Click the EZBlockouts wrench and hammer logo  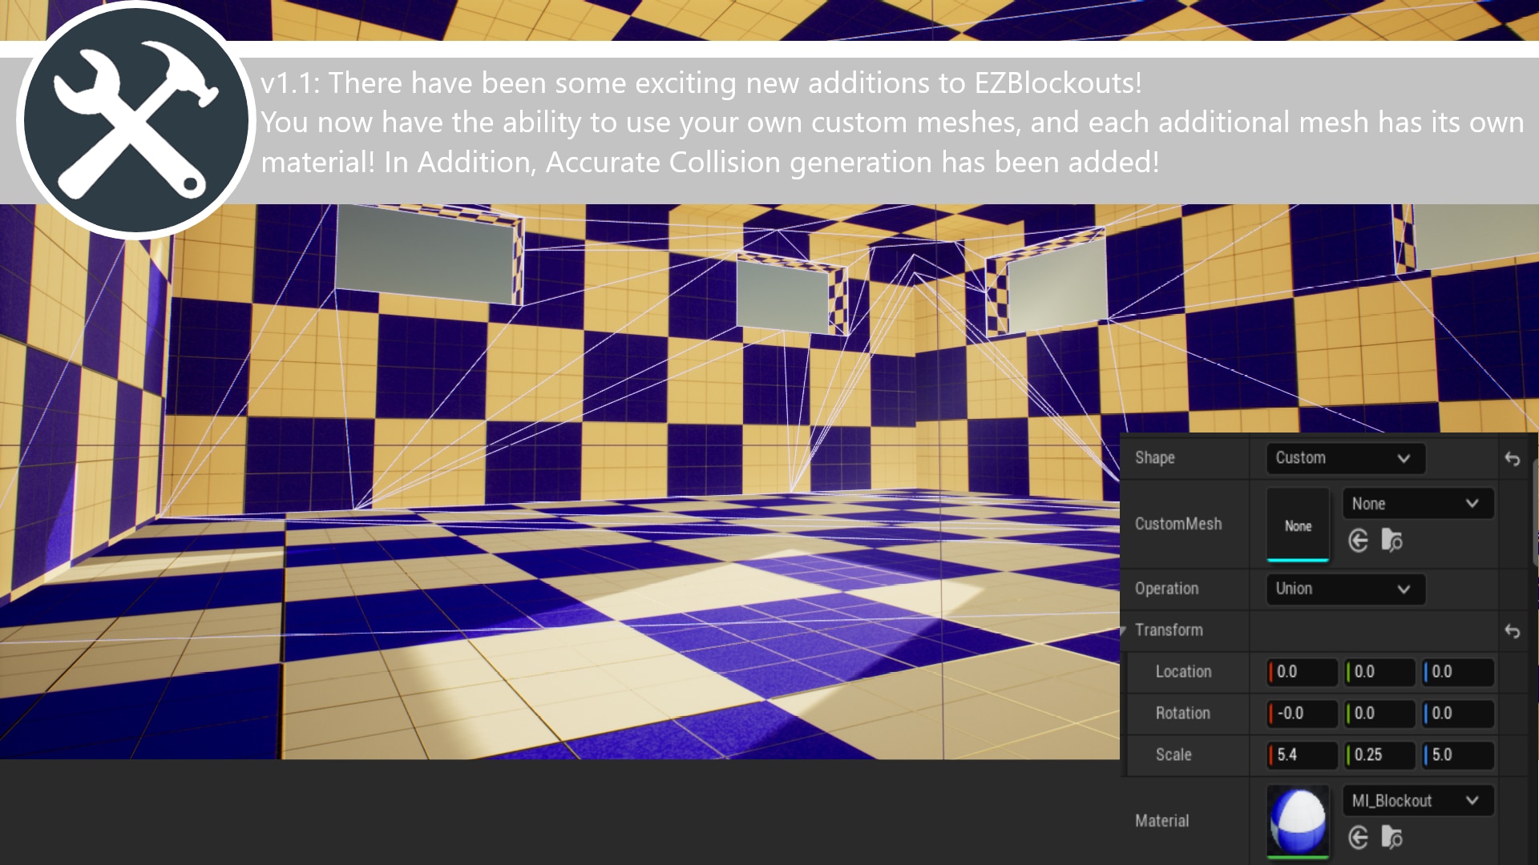136,120
